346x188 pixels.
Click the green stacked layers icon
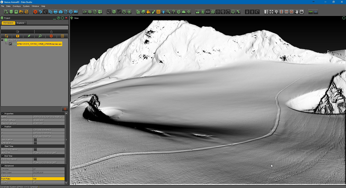[x=143, y=12]
